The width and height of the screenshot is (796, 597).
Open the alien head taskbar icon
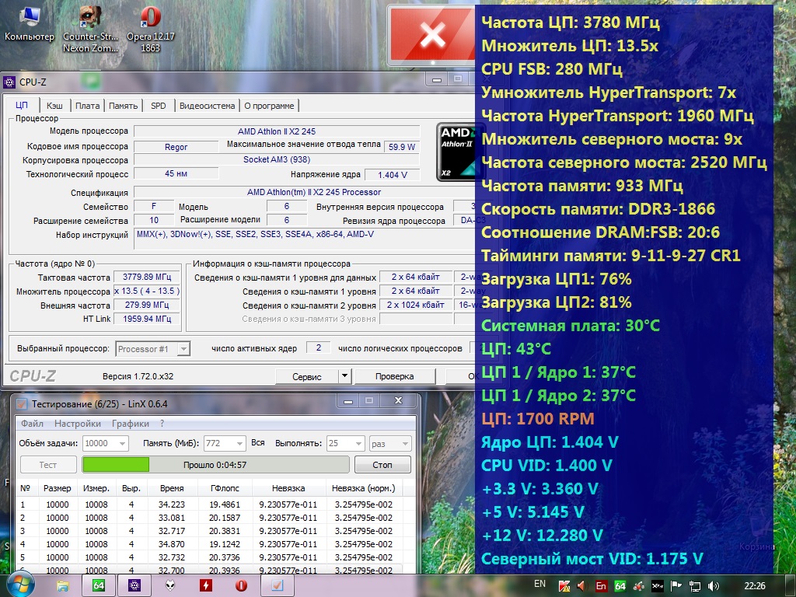[x=170, y=586]
